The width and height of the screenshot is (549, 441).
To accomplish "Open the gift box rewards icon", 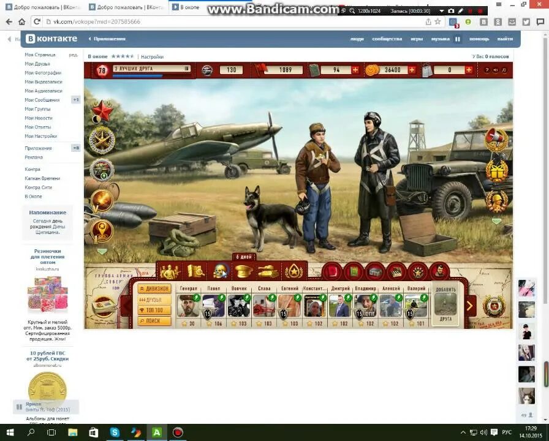I will (496, 170).
